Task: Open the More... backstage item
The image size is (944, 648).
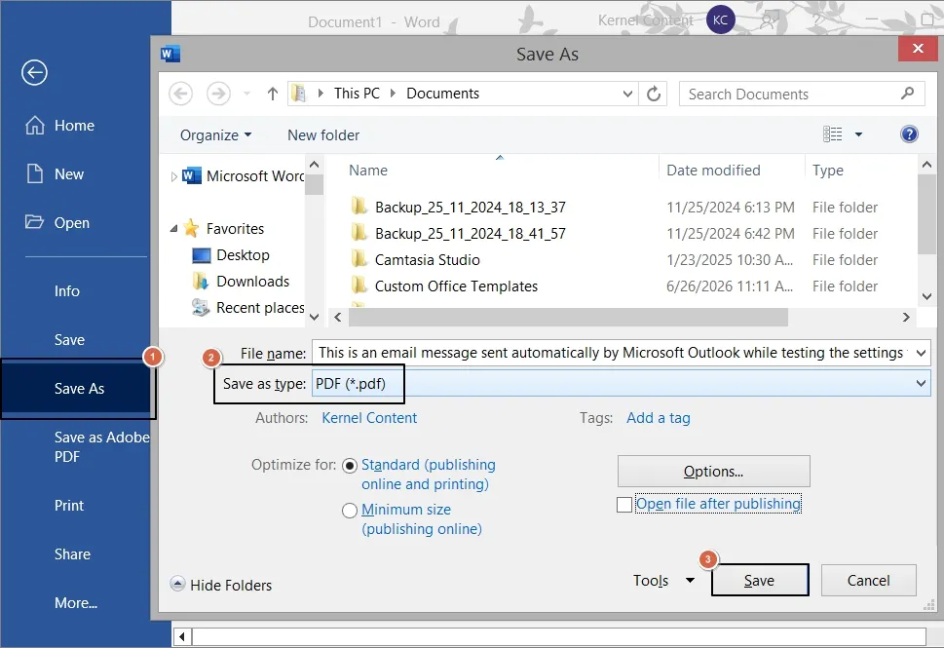Action: (76, 603)
